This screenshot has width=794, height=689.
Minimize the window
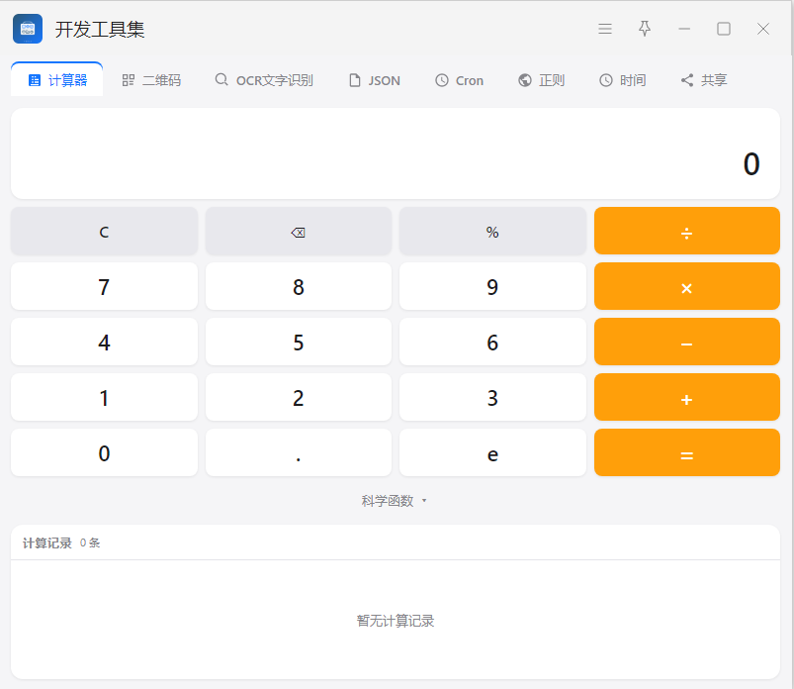pyautogui.click(x=684, y=29)
